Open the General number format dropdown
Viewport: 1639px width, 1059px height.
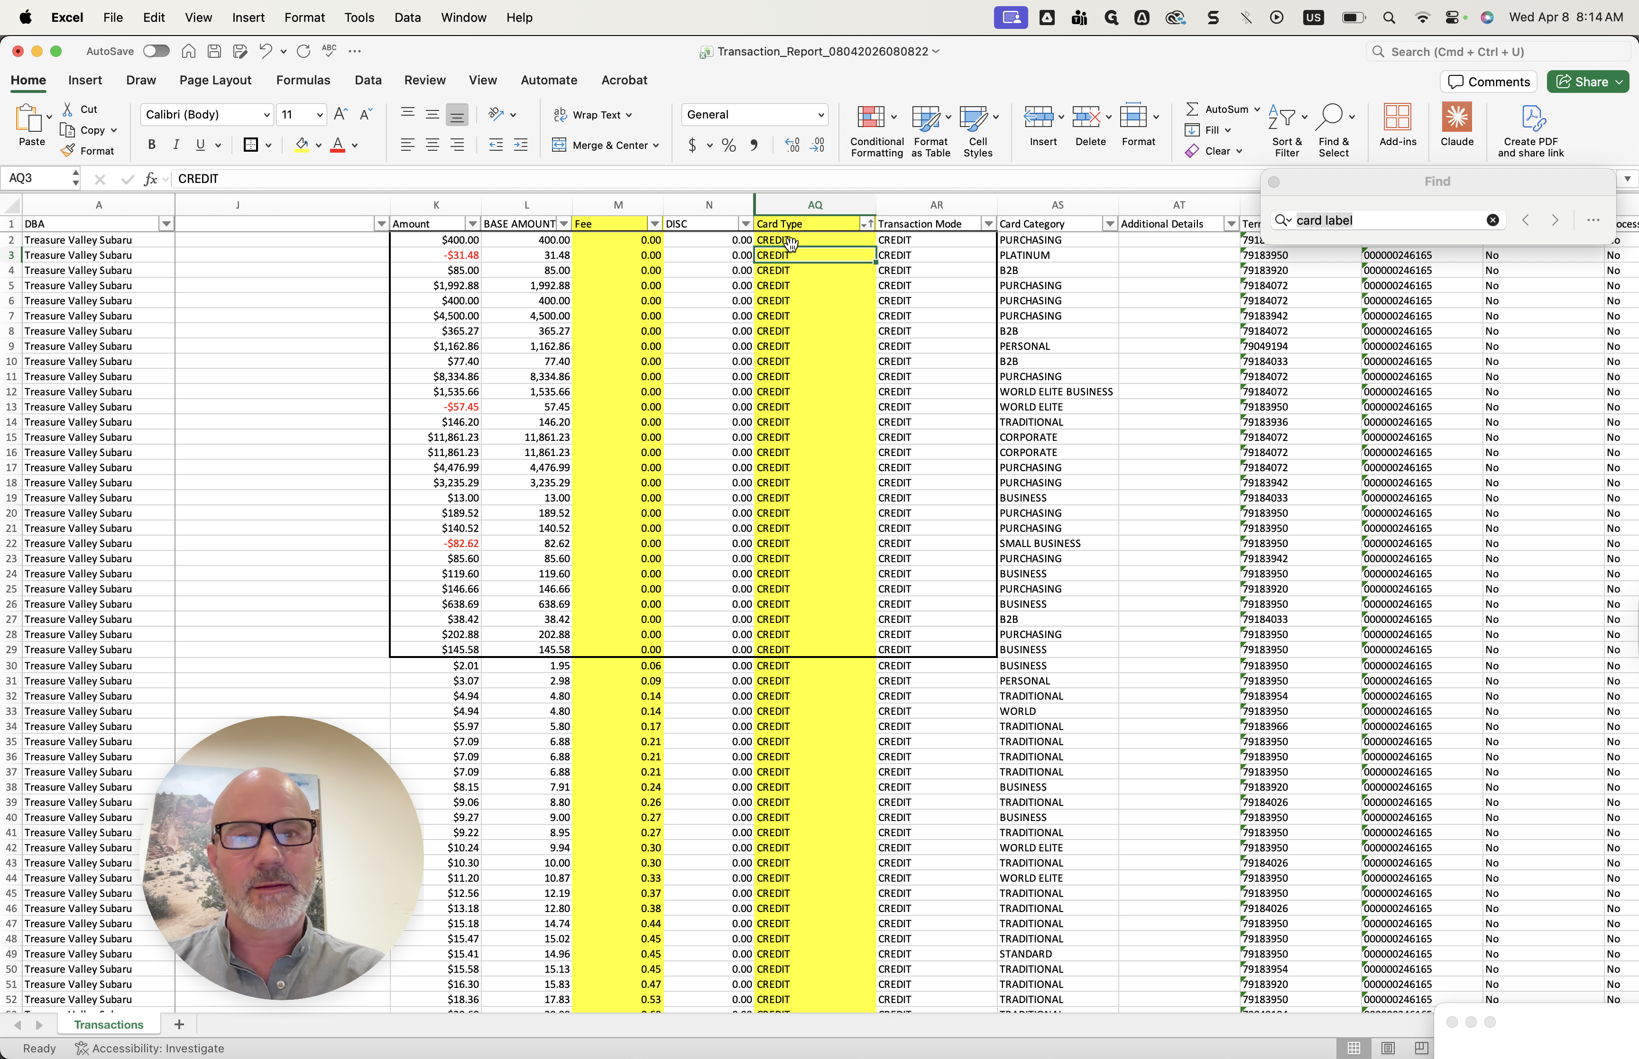820,115
